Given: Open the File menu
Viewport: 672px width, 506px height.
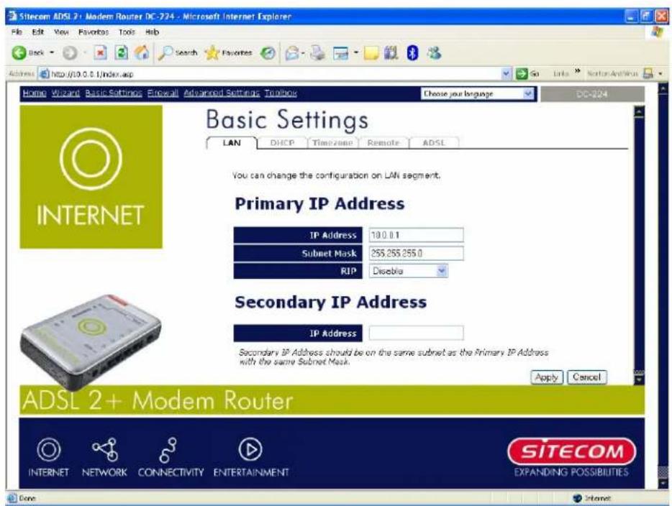Looking at the screenshot, I should tap(17, 32).
